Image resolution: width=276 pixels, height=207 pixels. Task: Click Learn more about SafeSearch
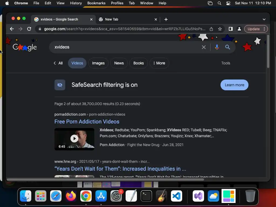pyautogui.click(x=234, y=85)
